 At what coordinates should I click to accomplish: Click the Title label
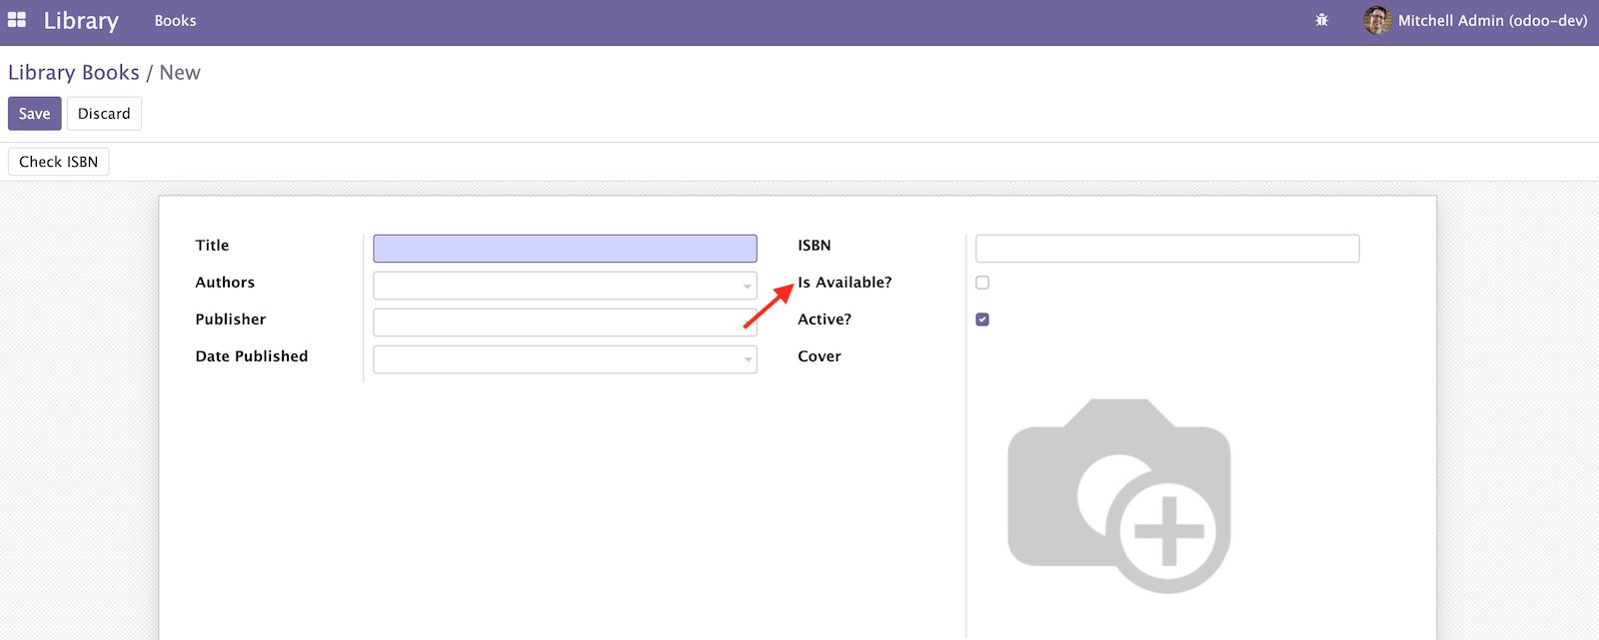pos(212,246)
